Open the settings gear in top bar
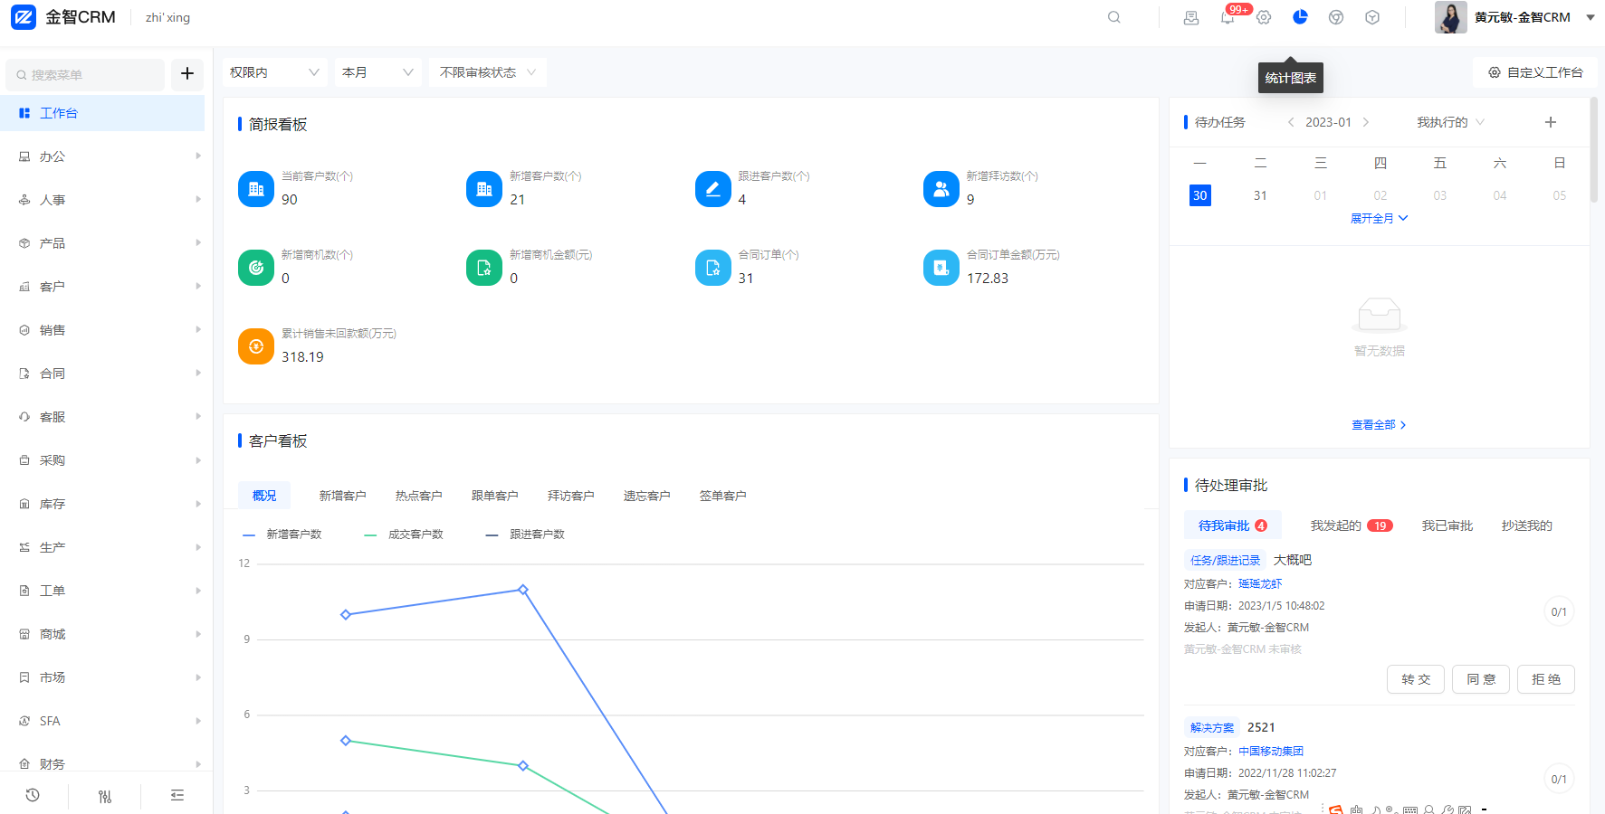Image resolution: width=1605 pixels, height=814 pixels. point(1264,17)
